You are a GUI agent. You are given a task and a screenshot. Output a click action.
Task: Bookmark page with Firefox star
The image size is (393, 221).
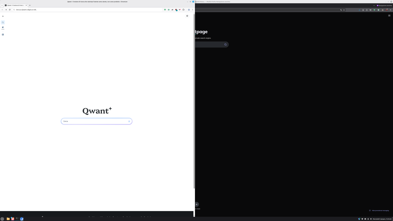point(344,10)
